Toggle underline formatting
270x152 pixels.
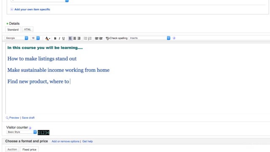click(64, 38)
